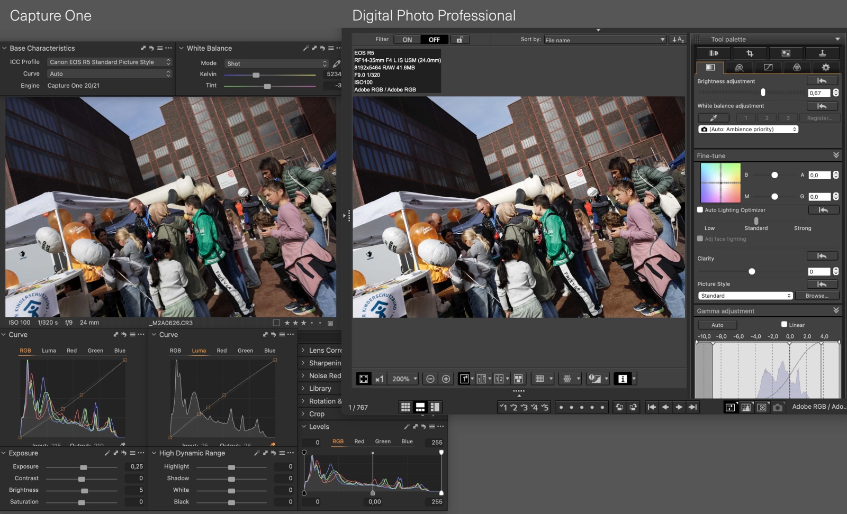The width and height of the screenshot is (847, 514).
Task: Open the Sort by File name dropdown
Action: tap(605, 39)
